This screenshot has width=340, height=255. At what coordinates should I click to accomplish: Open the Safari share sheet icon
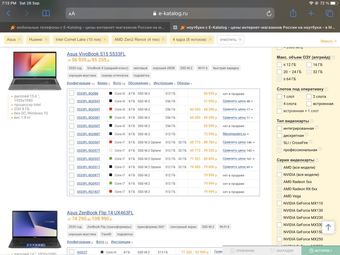tap(293, 13)
